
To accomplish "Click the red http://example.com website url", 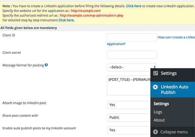I will 86,11.
